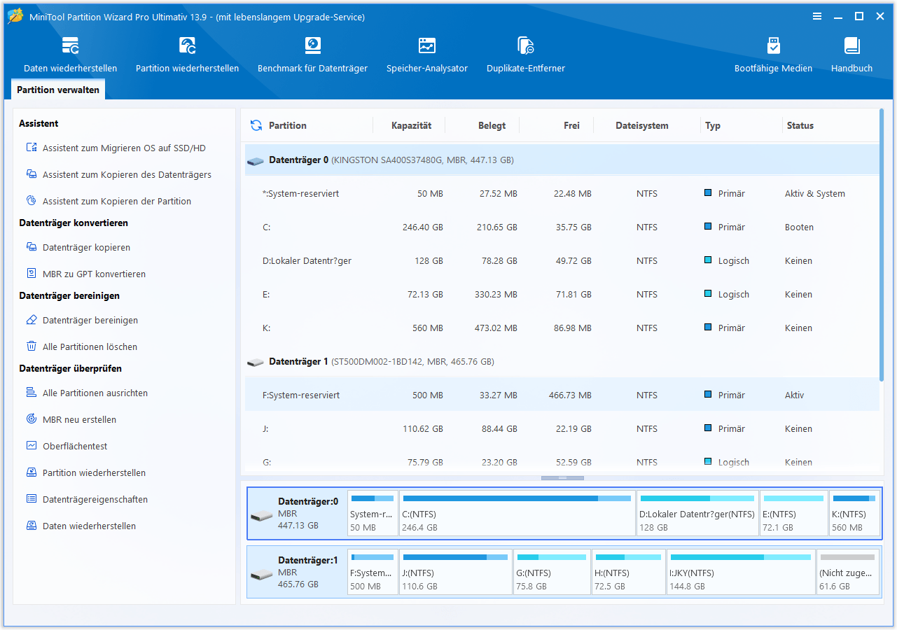Click K:(NTFS) 560 MB block

(854, 513)
